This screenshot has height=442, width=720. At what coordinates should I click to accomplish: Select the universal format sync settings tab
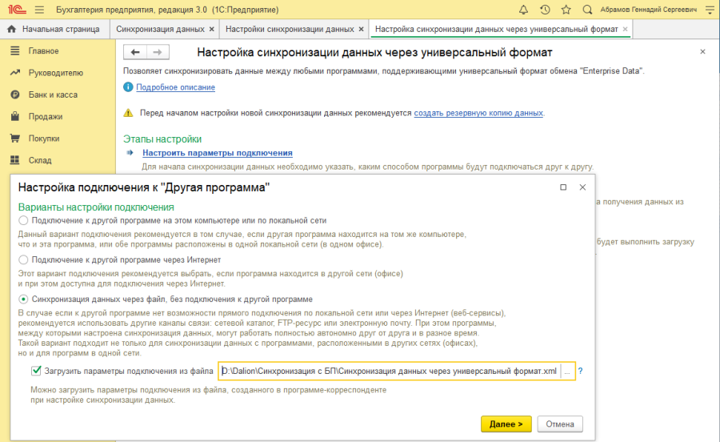click(496, 29)
